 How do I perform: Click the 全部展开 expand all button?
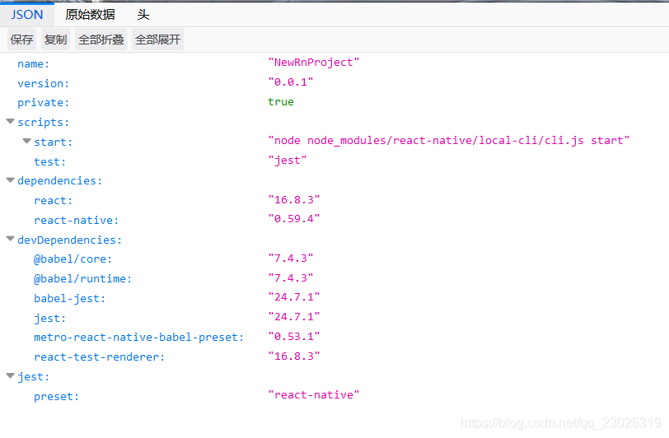(x=157, y=40)
